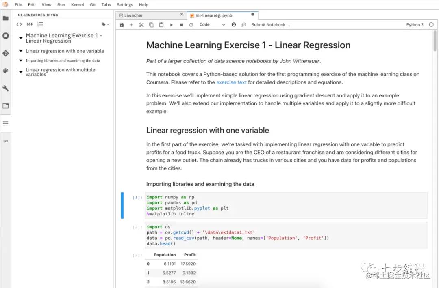Open the tag dropdown in contents panel

coord(105,24)
